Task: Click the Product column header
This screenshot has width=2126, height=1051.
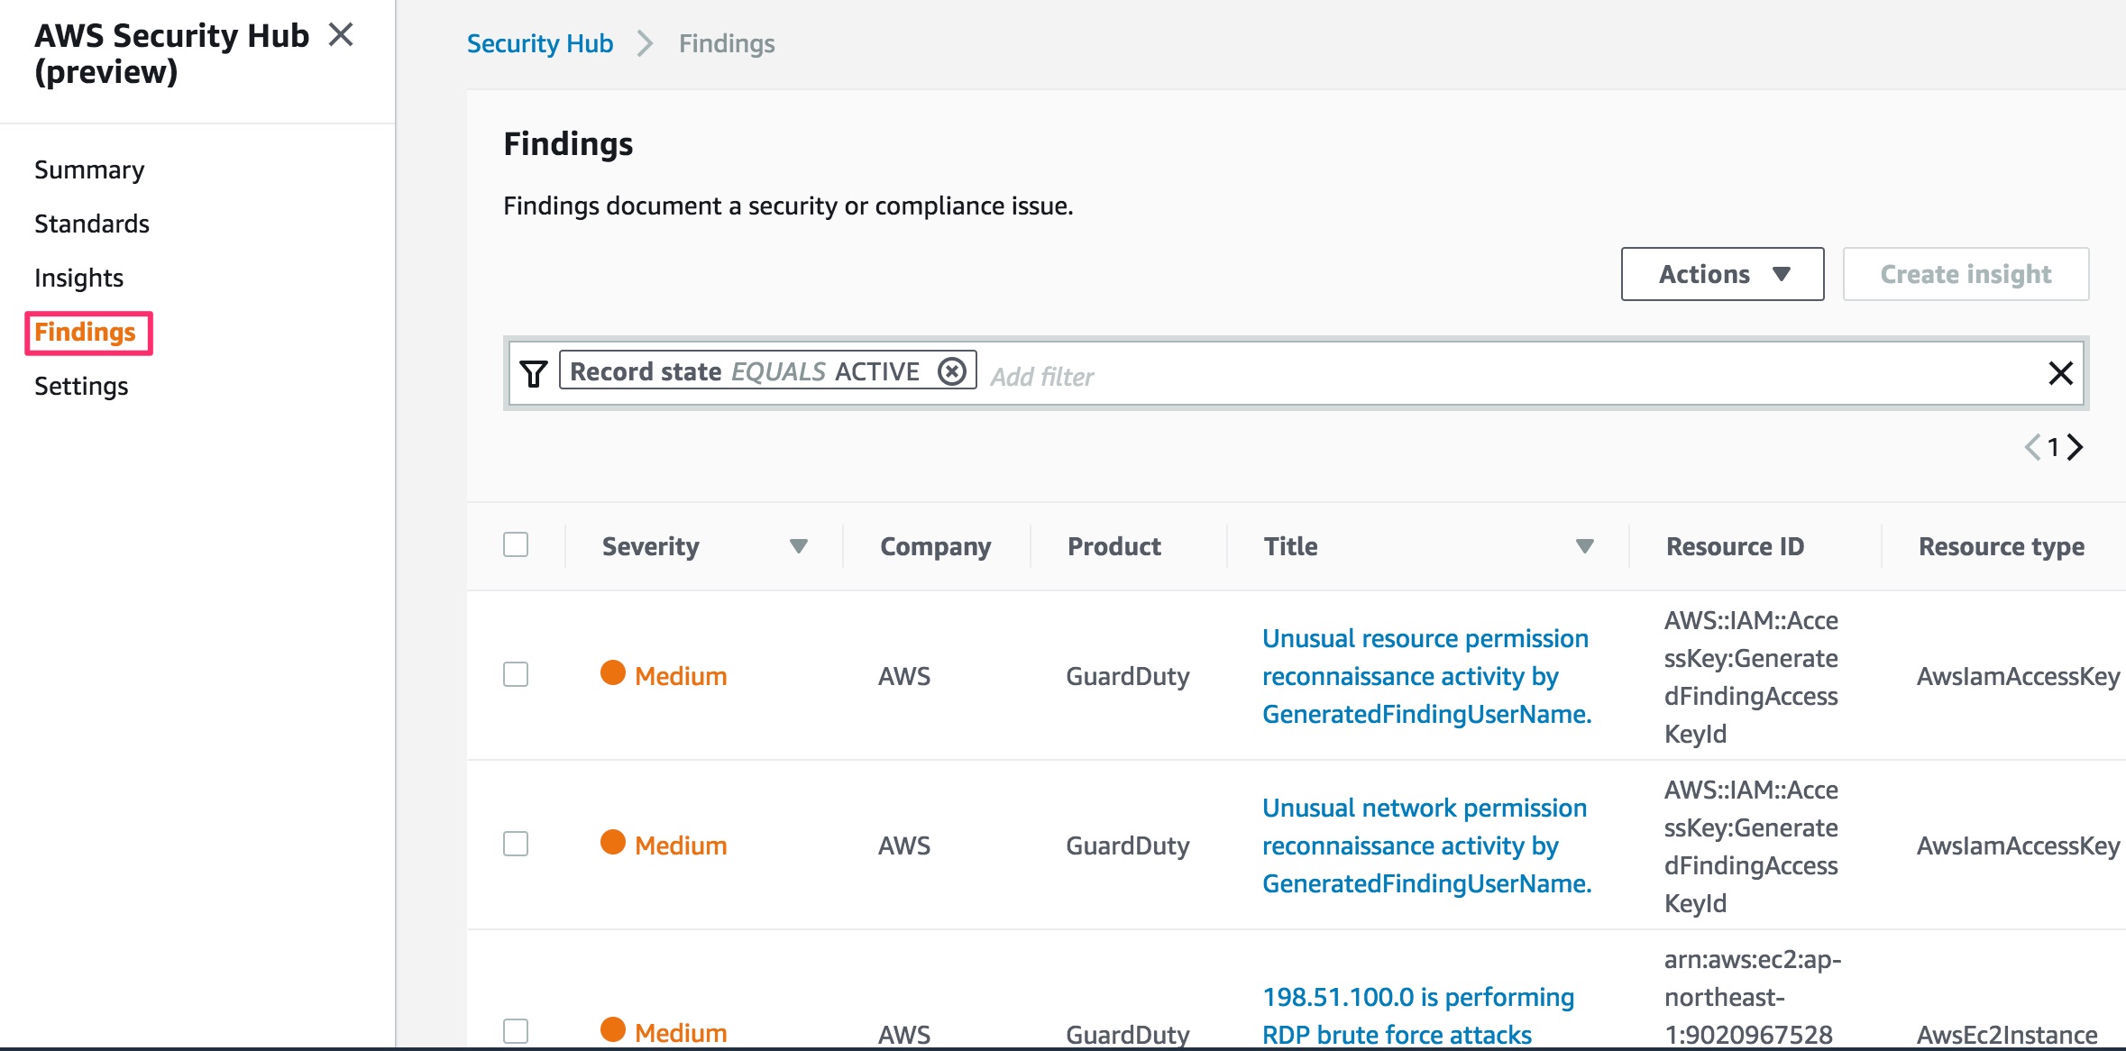Action: (x=1114, y=546)
